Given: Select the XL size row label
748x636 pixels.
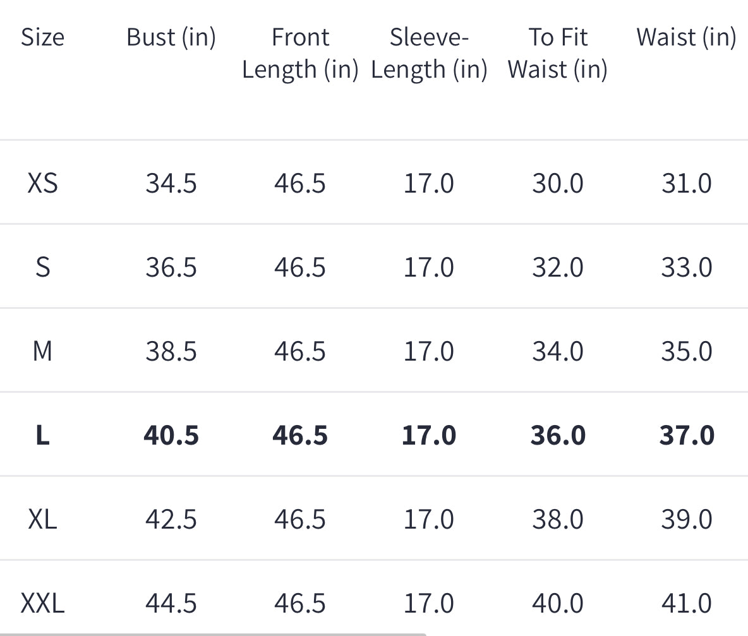Looking at the screenshot, I should pyautogui.click(x=42, y=519).
